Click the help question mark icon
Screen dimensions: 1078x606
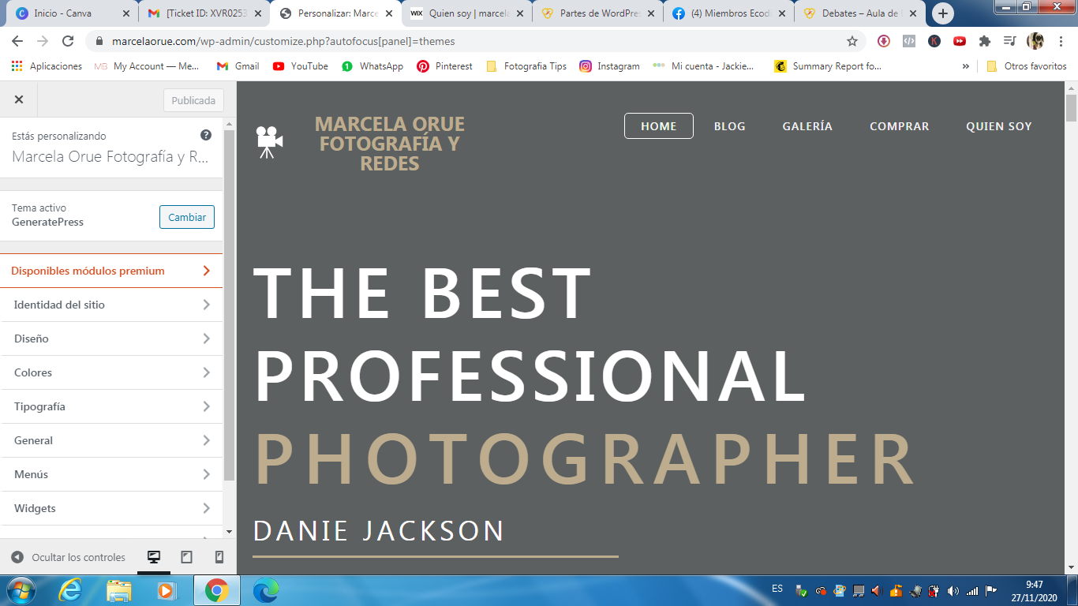point(206,136)
